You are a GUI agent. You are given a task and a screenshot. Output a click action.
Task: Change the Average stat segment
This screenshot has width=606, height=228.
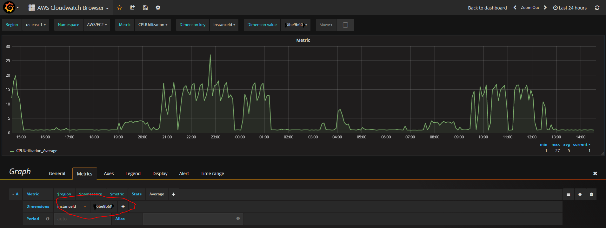[x=157, y=194]
